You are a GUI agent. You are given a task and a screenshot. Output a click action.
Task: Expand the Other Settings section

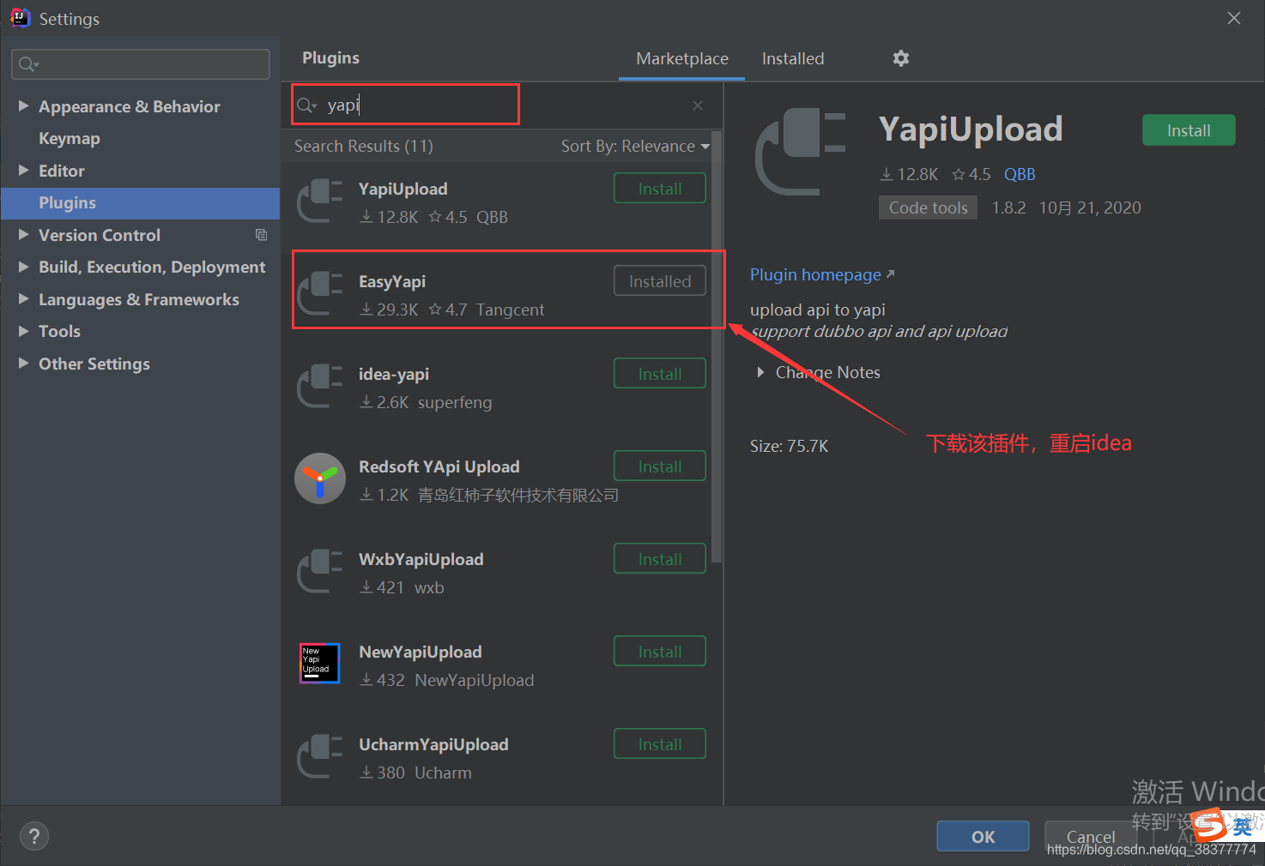[24, 364]
